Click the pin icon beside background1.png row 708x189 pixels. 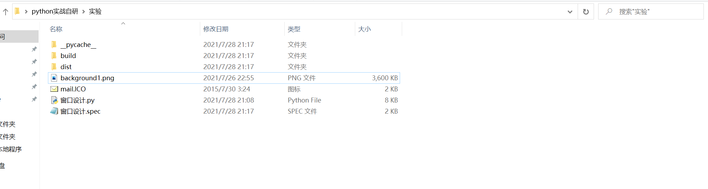[34, 74]
